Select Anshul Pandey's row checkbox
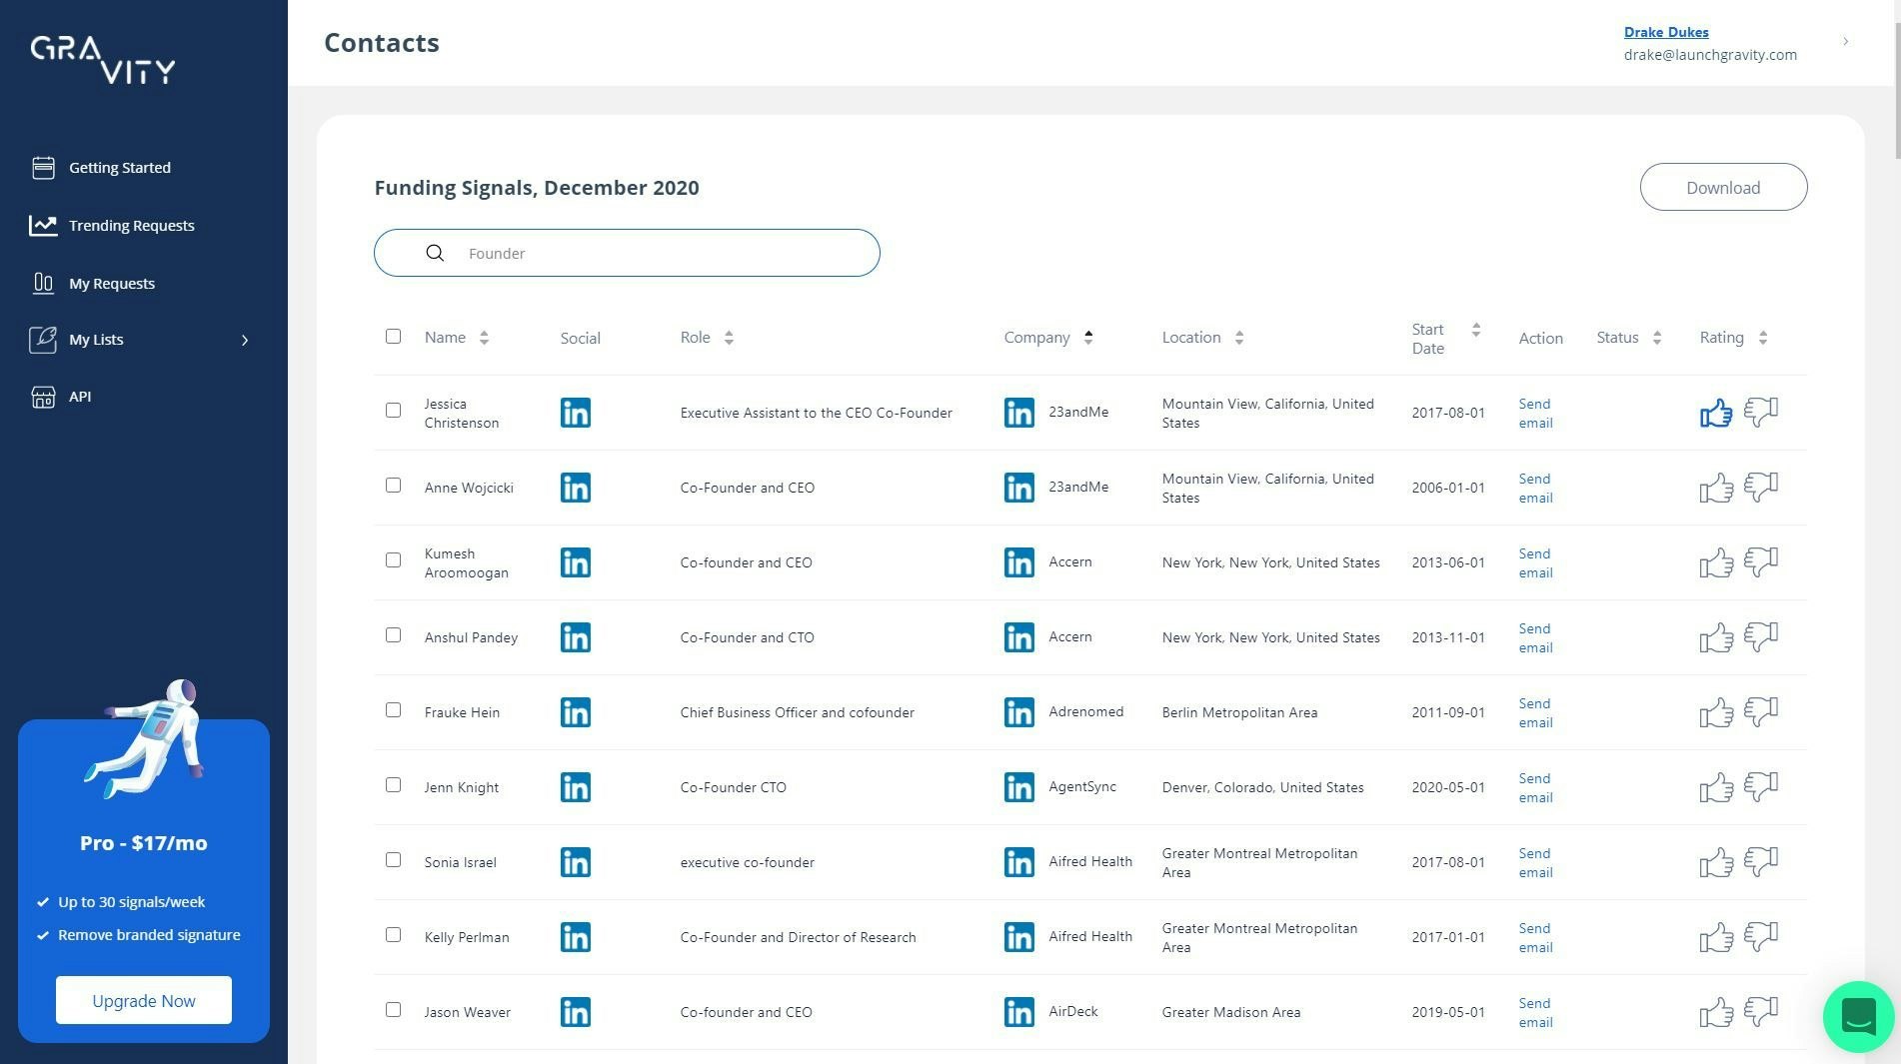This screenshot has height=1064, width=1901. 393,635
